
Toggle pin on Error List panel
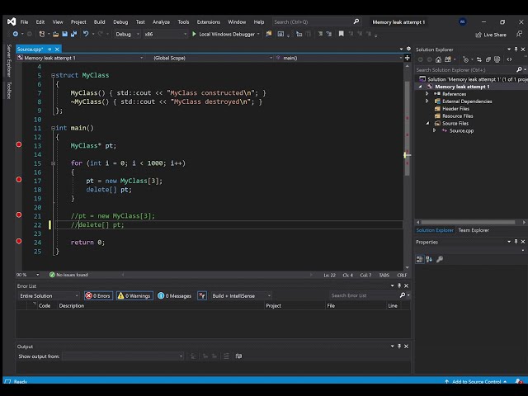click(x=399, y=285)
